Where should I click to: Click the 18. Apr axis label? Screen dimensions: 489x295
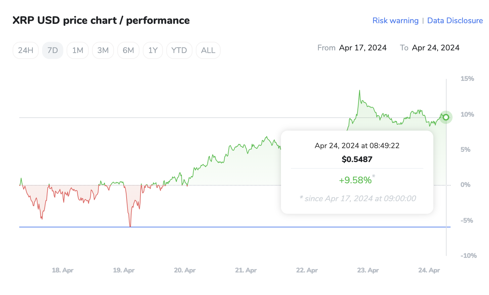(x=63, y=270)
